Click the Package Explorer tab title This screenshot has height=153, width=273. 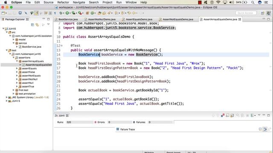(x=15, y=19)
